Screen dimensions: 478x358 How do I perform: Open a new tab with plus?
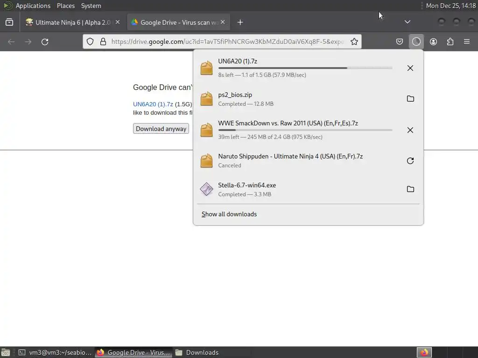pos(240,22)
